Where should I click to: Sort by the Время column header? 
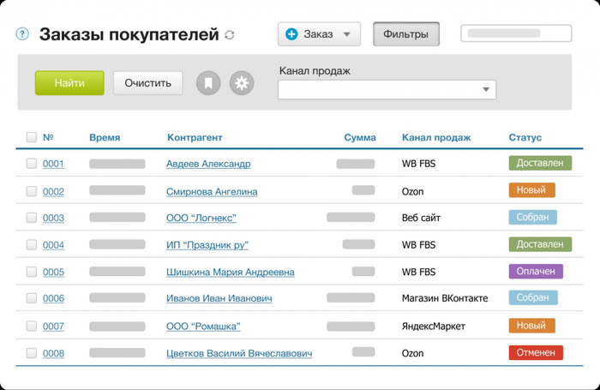(x=105, y=137)
